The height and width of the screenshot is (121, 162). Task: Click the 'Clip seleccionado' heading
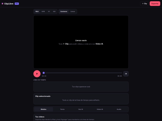click(x=43, y=96)
